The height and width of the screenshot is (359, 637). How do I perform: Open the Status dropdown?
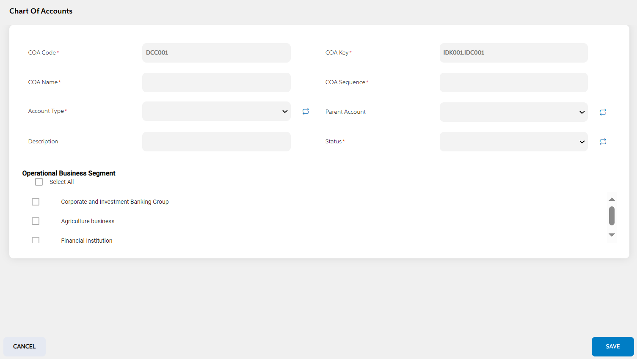click(x=513, y=142)
